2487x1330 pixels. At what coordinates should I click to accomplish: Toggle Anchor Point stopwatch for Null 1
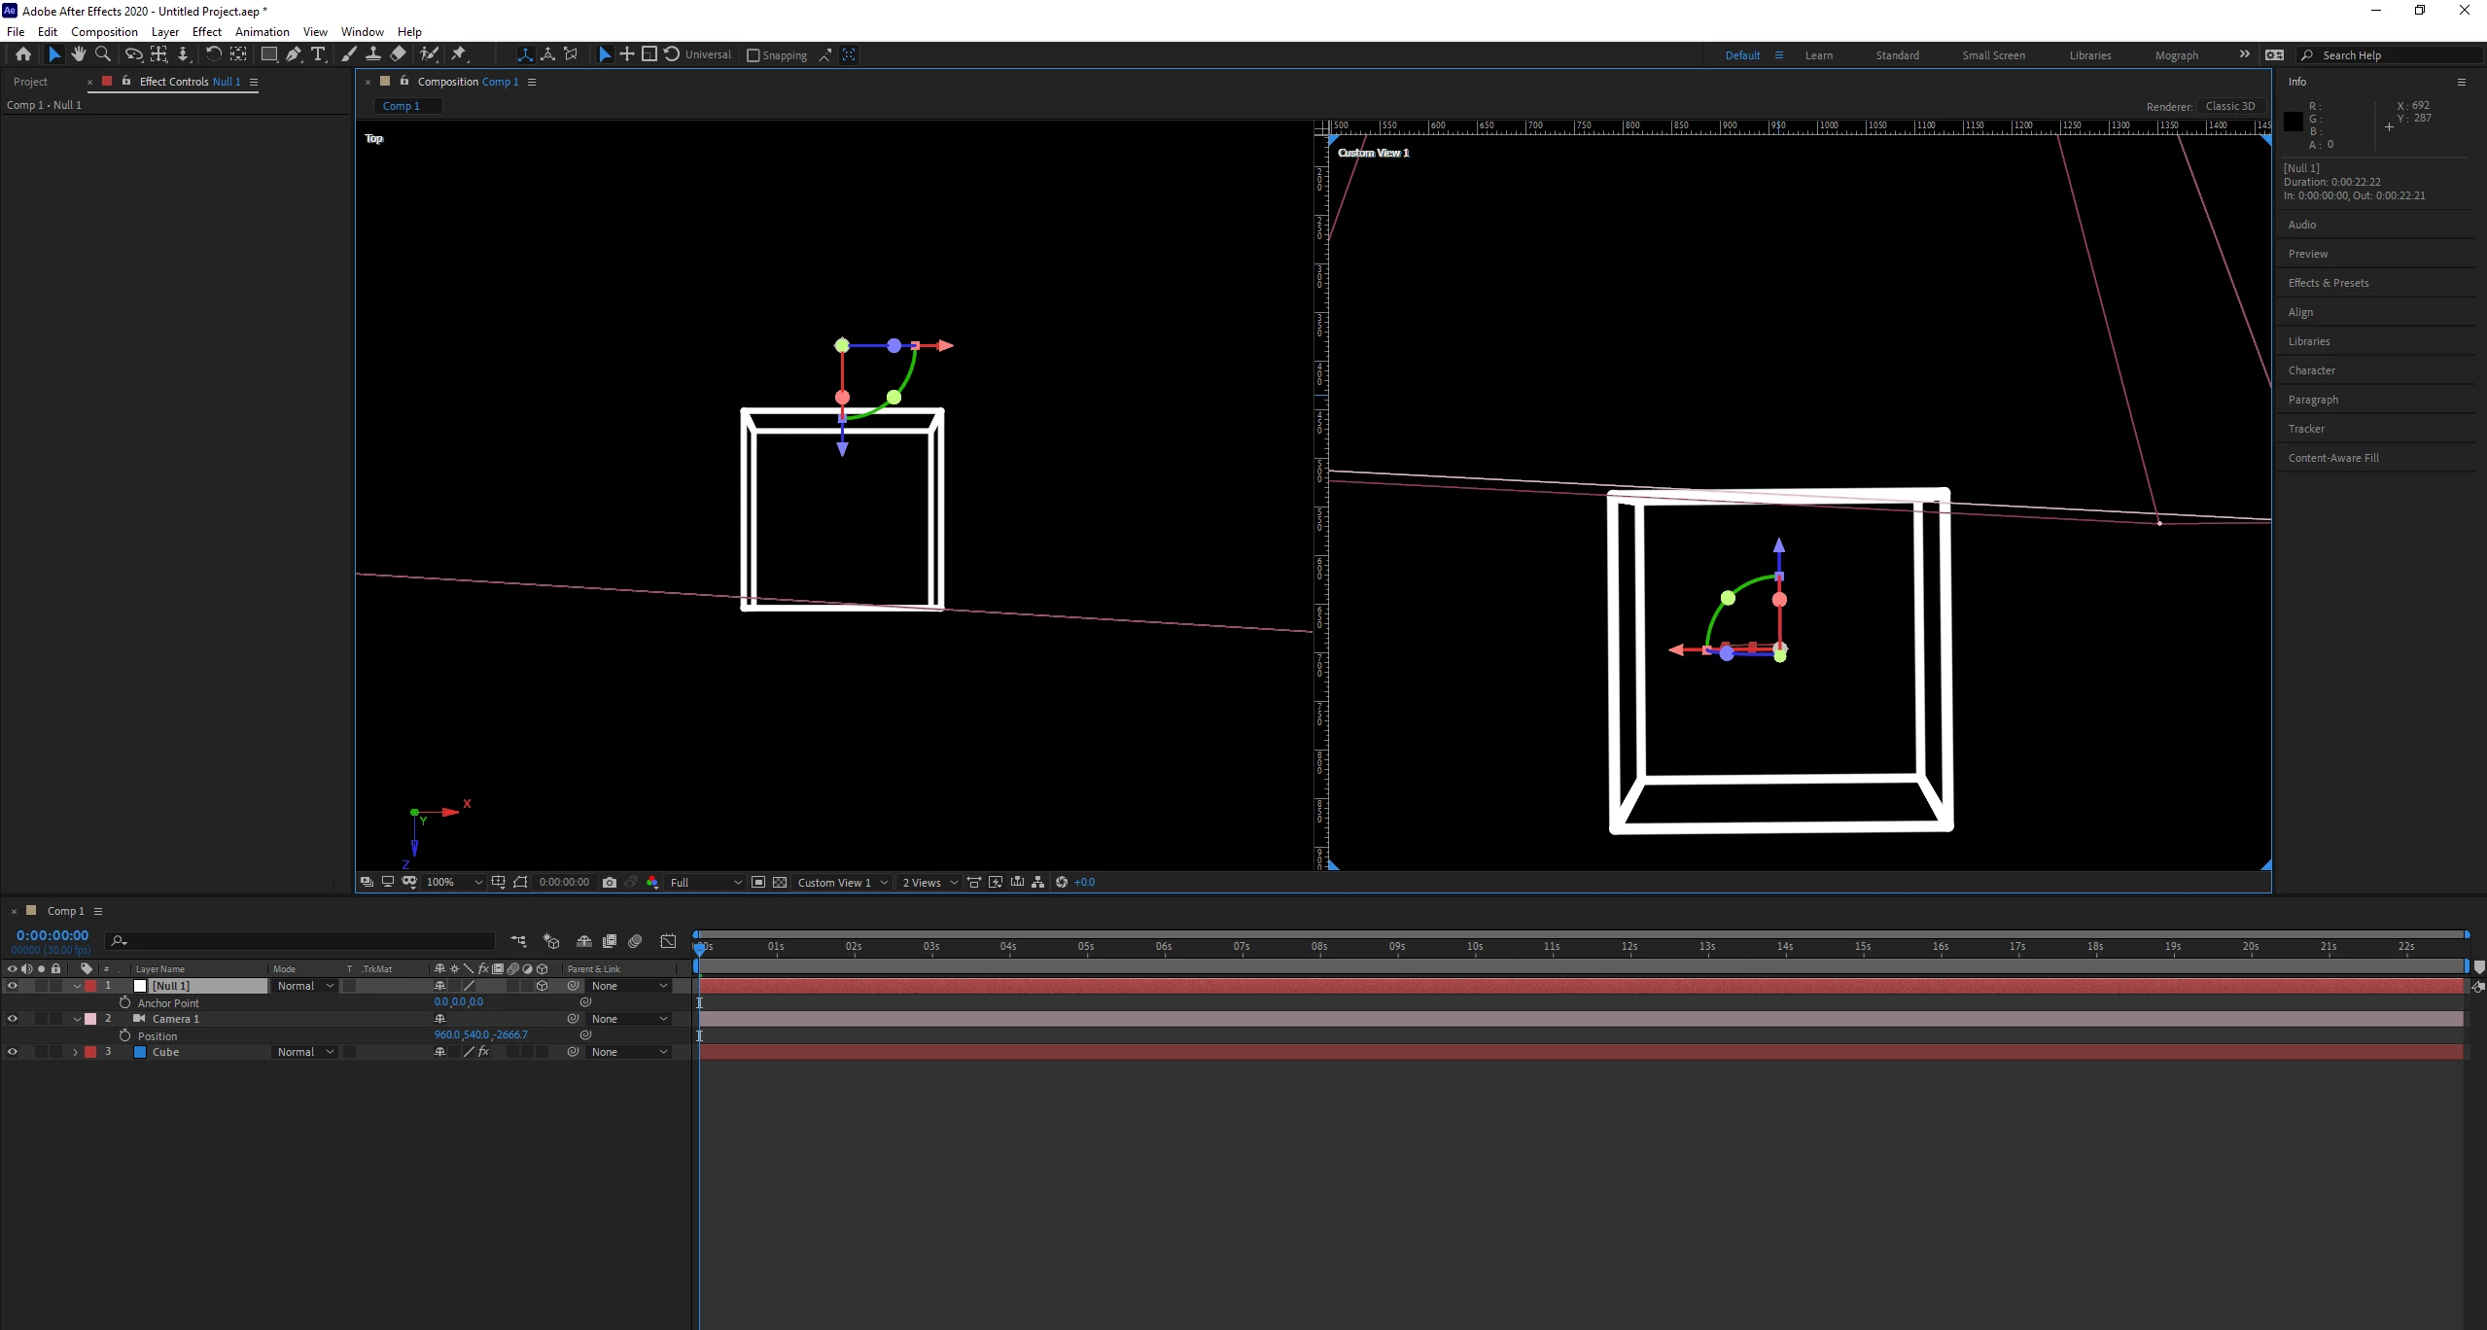click(124, 1002)
